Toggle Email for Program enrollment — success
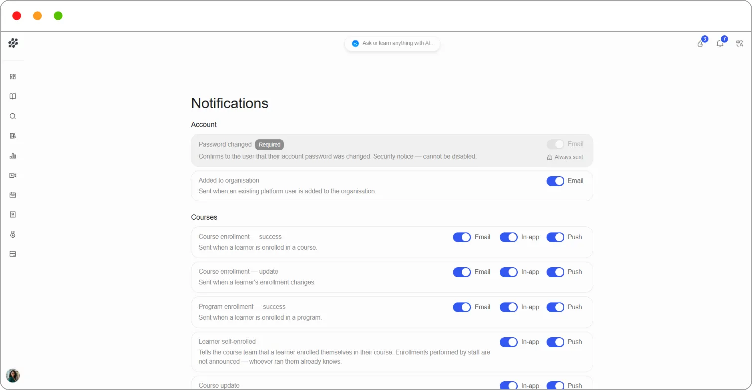This screenshot has height=390, width=752. point(462,307)
